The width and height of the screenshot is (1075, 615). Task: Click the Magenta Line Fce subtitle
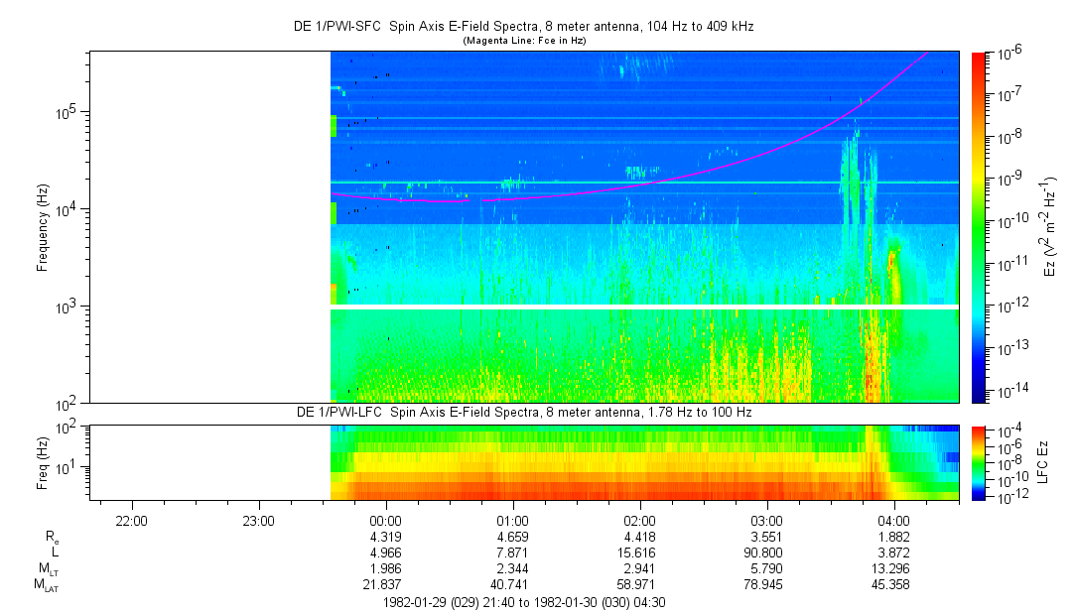(x=524, y=41)
